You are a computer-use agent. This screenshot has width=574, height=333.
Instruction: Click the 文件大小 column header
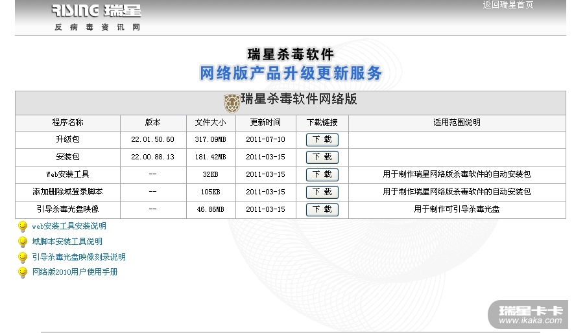click(x=211, y=122)
